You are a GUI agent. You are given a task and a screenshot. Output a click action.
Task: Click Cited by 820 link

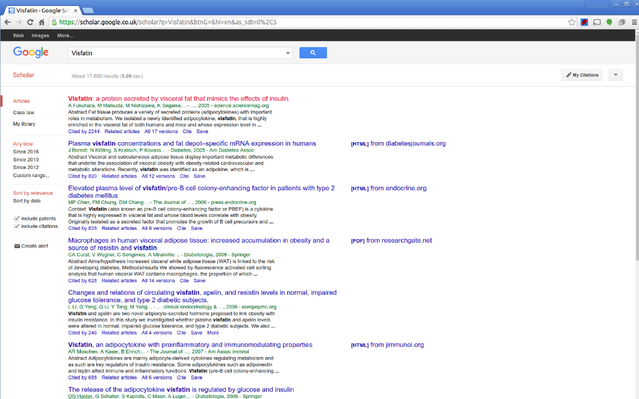pos(82,176)
